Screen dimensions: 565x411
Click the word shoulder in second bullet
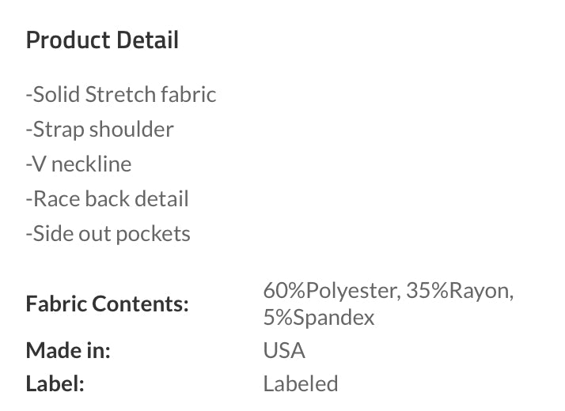coord(131,129)
